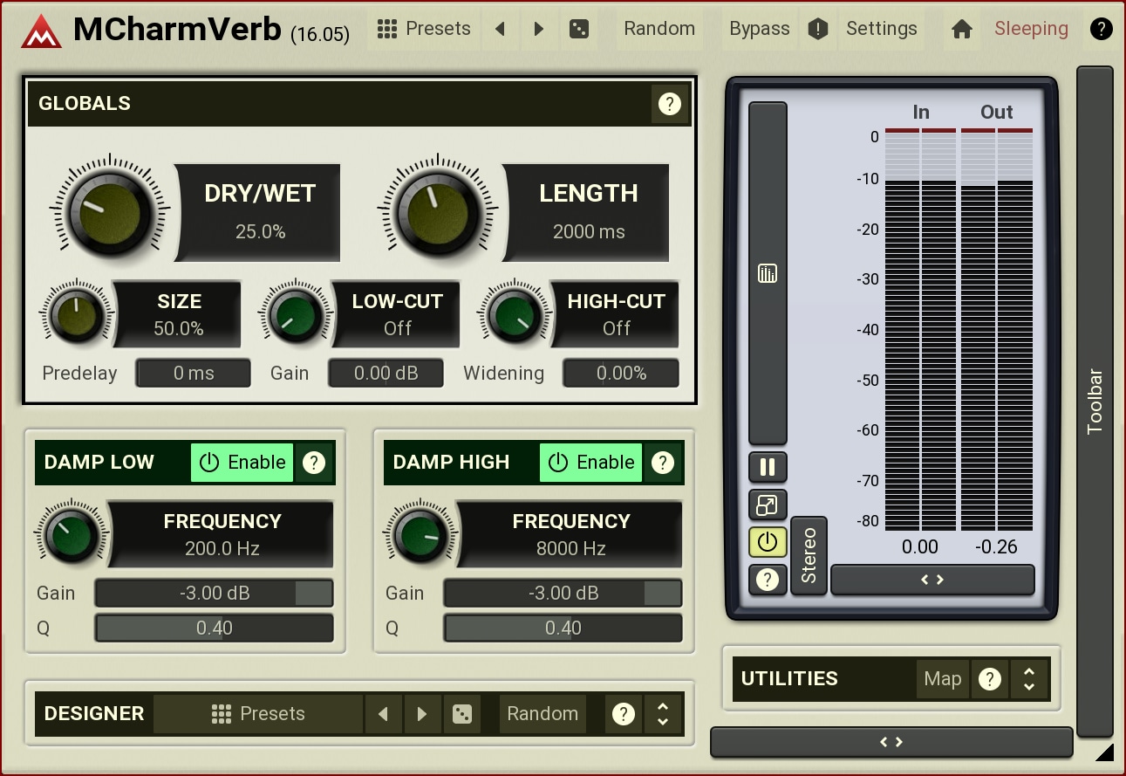Click the Widening 0.00% field
Viewport: 1126px width, 776px height.
coord(621,373)
